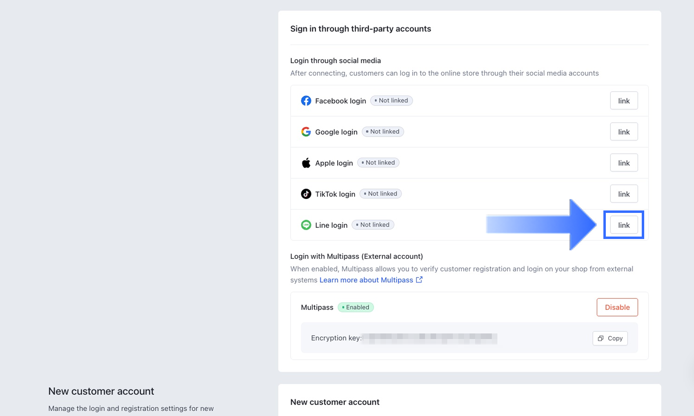Screen dimensions: 694x416
Task: Copy the Multipass encryption key
Action: [610, 338]
